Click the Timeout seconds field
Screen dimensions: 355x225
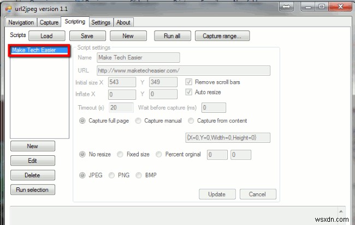(121, 107)
